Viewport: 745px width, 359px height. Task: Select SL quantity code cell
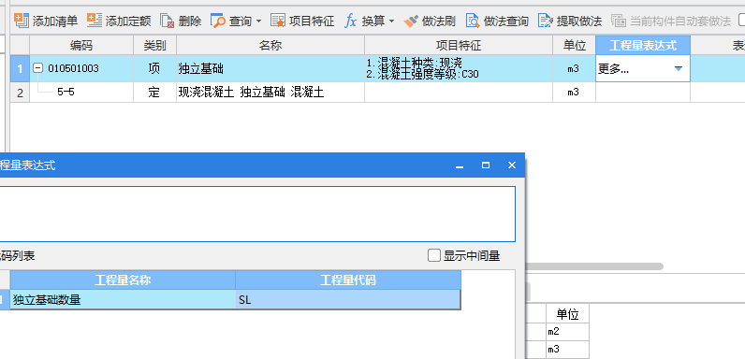tap(348, 300)
